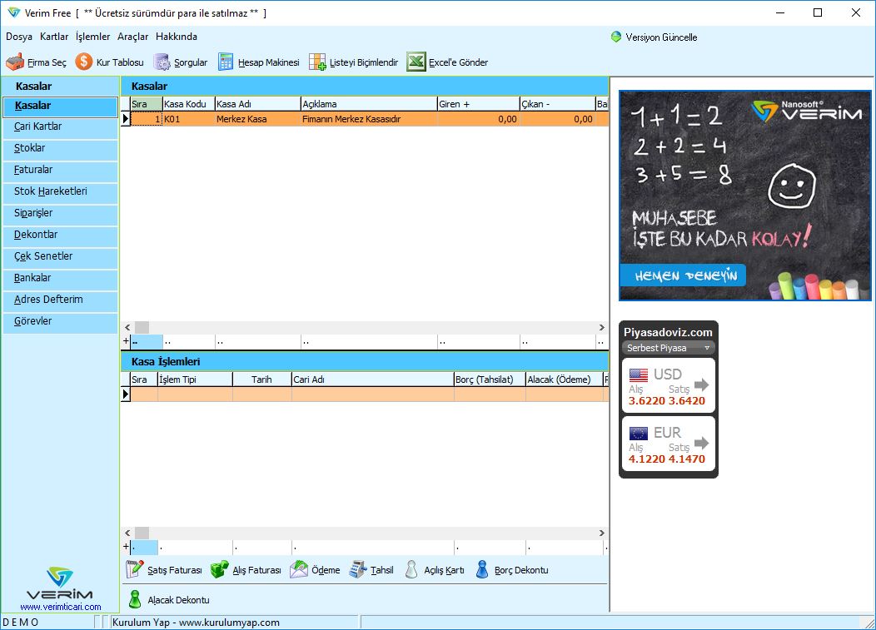Select the K01 cell
The height and width of the screenshot is (630, 876).
[188, 119]
